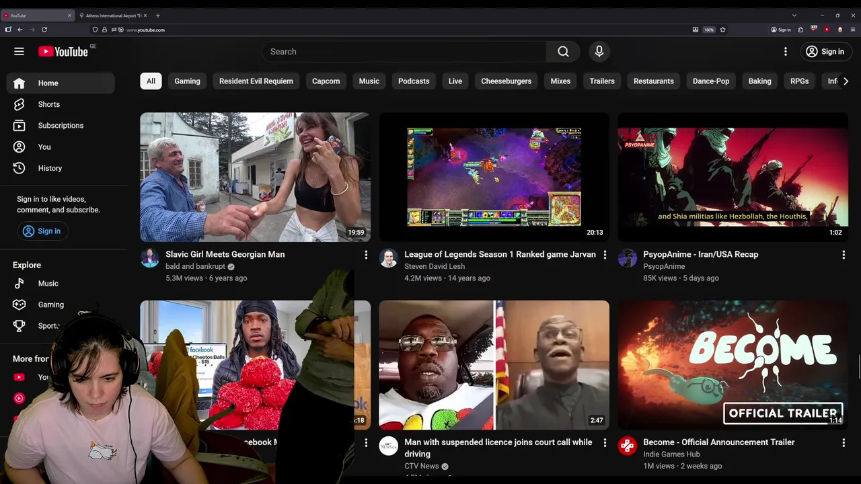Open the browser extensions icon
The width and height of the screenshot is (861, 484).
(x=800, y=30)
